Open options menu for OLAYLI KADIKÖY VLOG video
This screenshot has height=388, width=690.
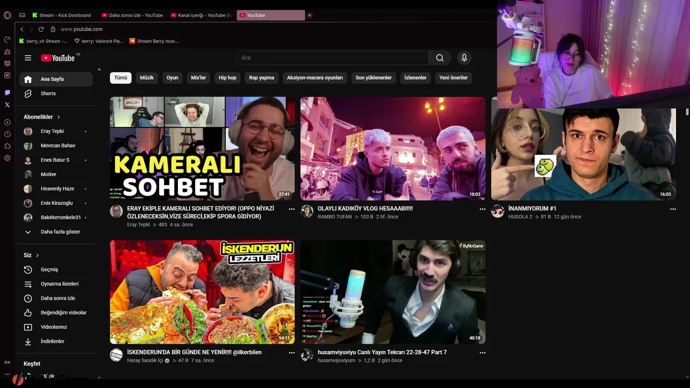click(x=482, y=209)
